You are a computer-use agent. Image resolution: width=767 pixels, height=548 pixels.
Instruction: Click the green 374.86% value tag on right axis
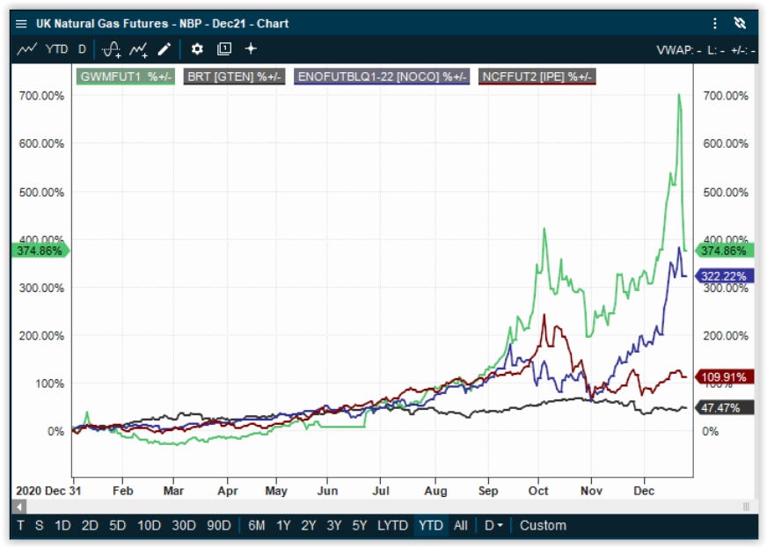[725, 251]
